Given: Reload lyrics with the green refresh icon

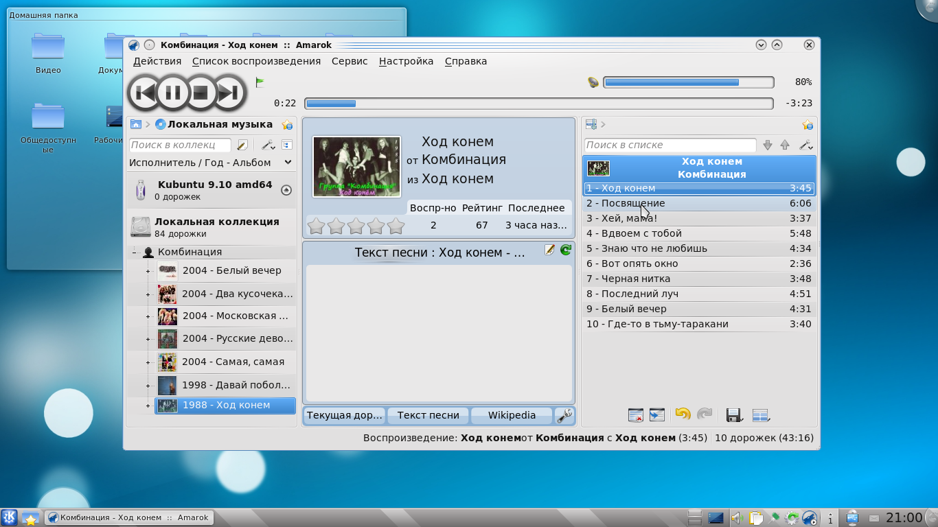Looking at the screenshot, I should click(x=566, y=250).
